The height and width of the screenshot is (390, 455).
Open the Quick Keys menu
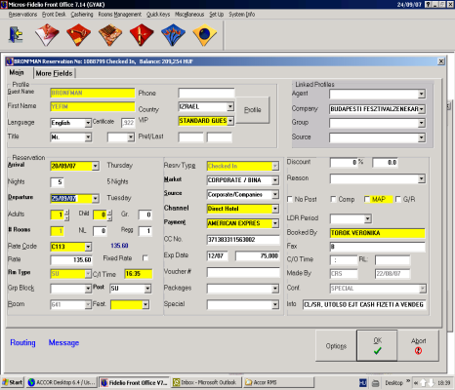[x=158, y=15]
